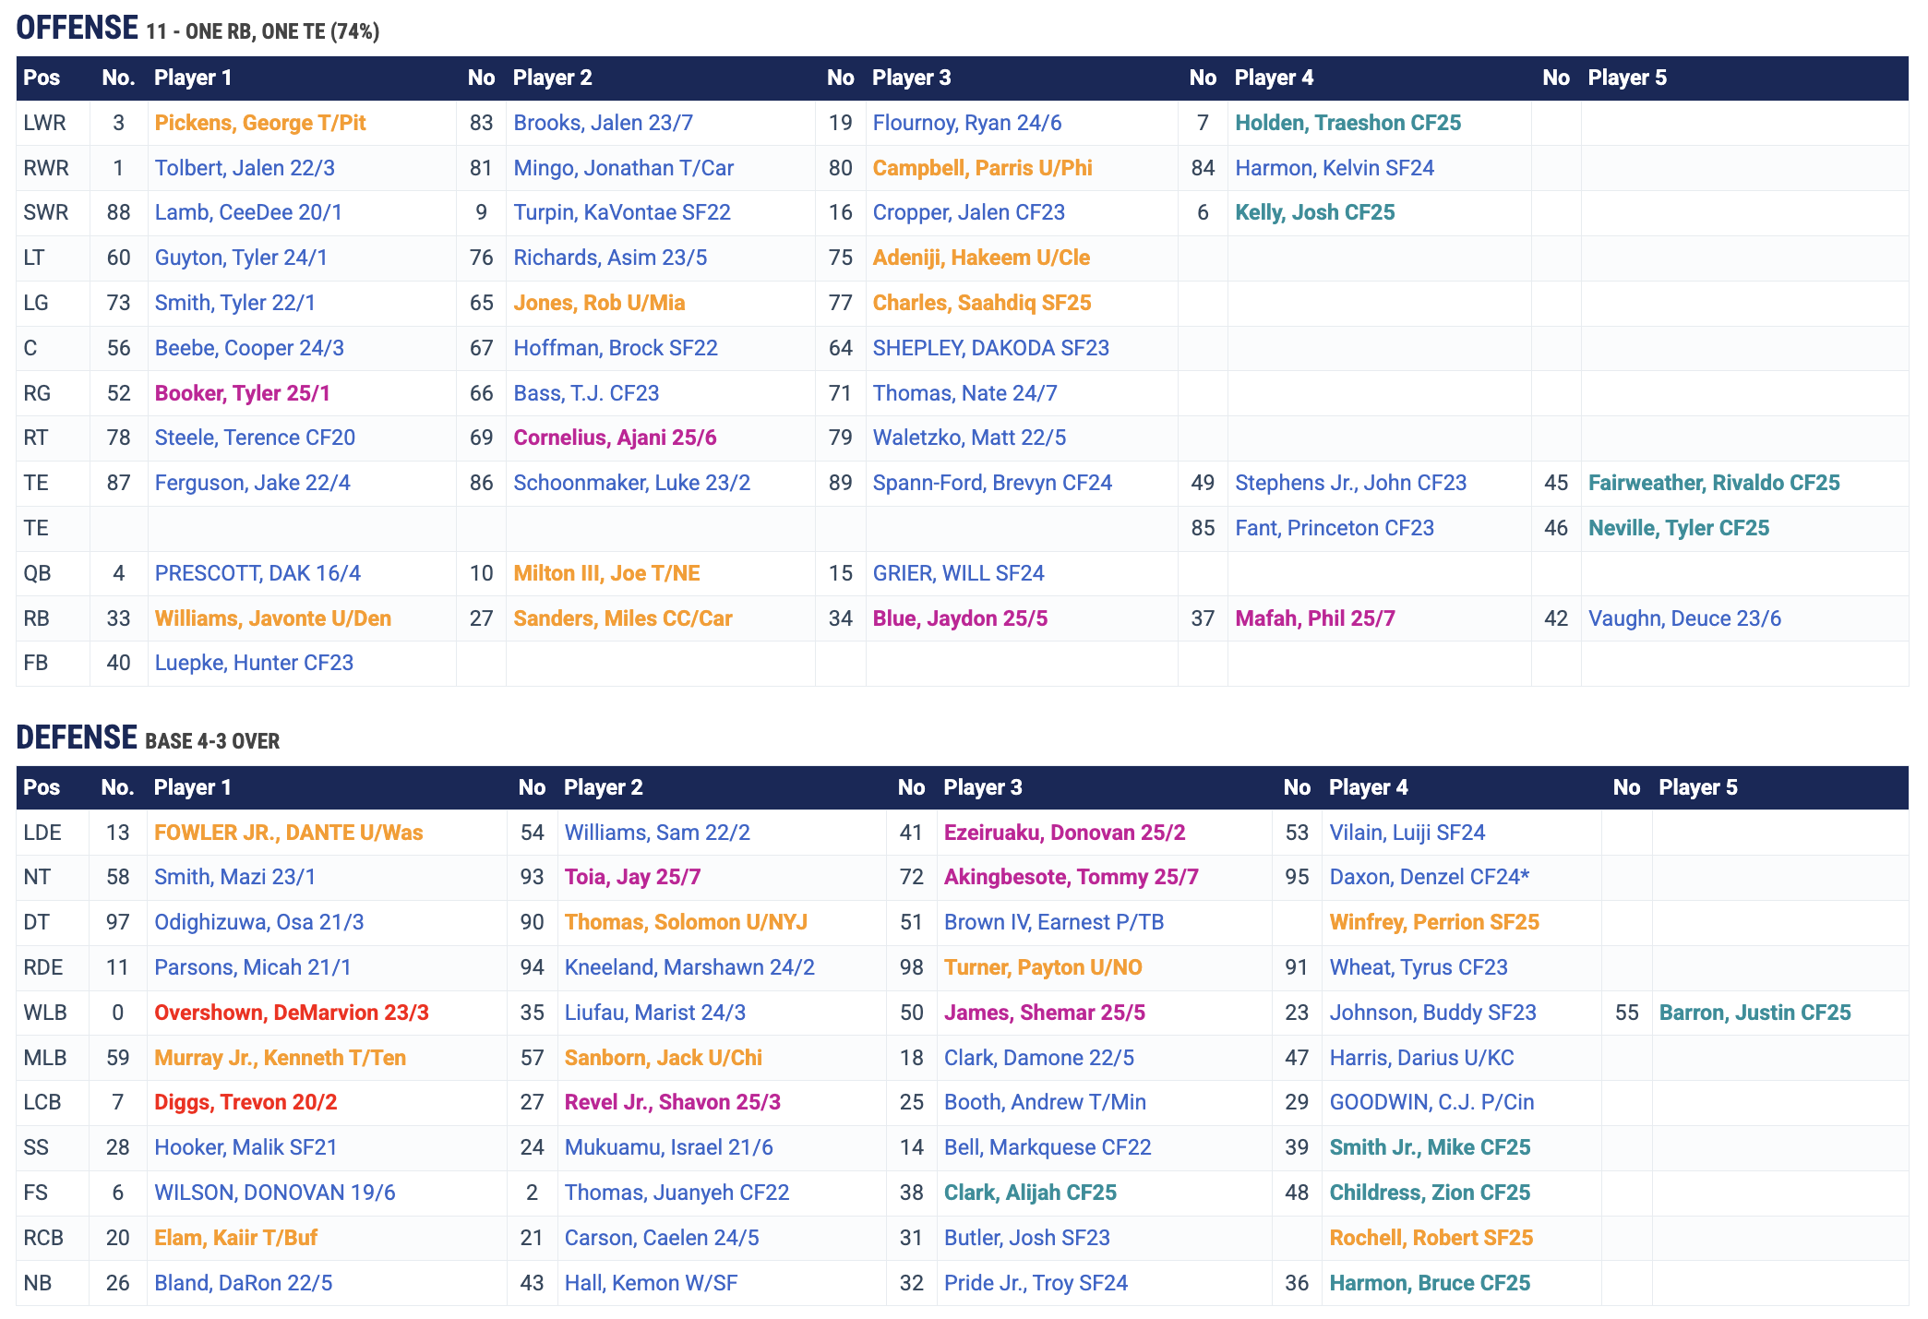
Task: Open Spann-Ford, Brevyn CF24 link
Action: coord(992,483)
